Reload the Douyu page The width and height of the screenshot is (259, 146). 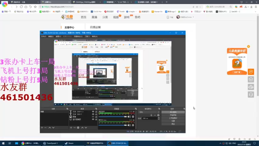[x=21, y=7]
